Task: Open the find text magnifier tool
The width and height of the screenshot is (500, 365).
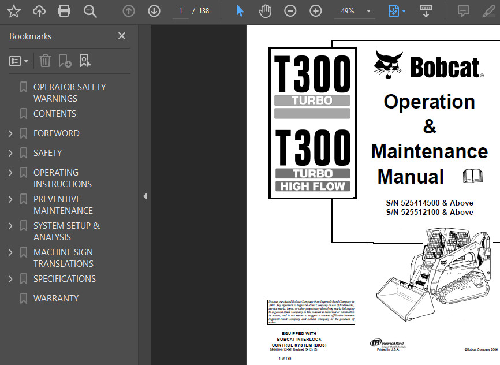Action: click(x=90, y=11)
